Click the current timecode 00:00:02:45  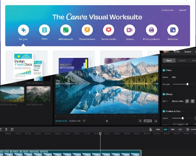[61, 121]
